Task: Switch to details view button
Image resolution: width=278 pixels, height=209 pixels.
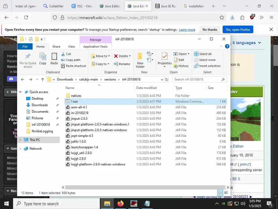Action: (220, 193)
